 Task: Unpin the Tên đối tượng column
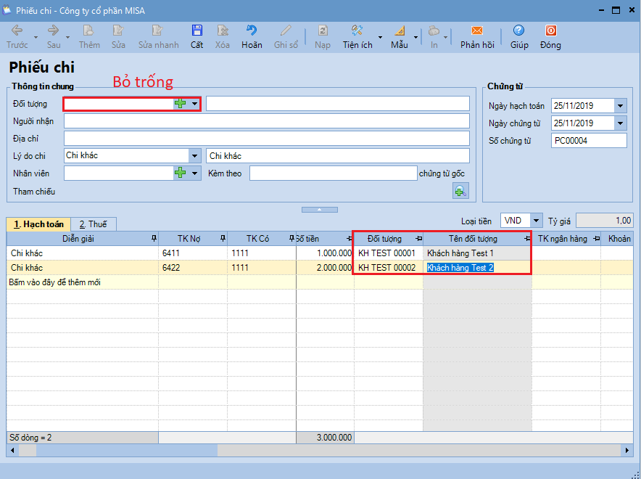pyautogui.click(x=527, y=239)
